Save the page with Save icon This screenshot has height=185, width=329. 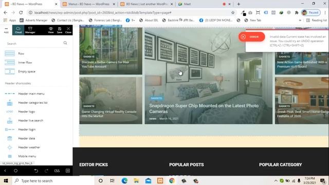60,30
